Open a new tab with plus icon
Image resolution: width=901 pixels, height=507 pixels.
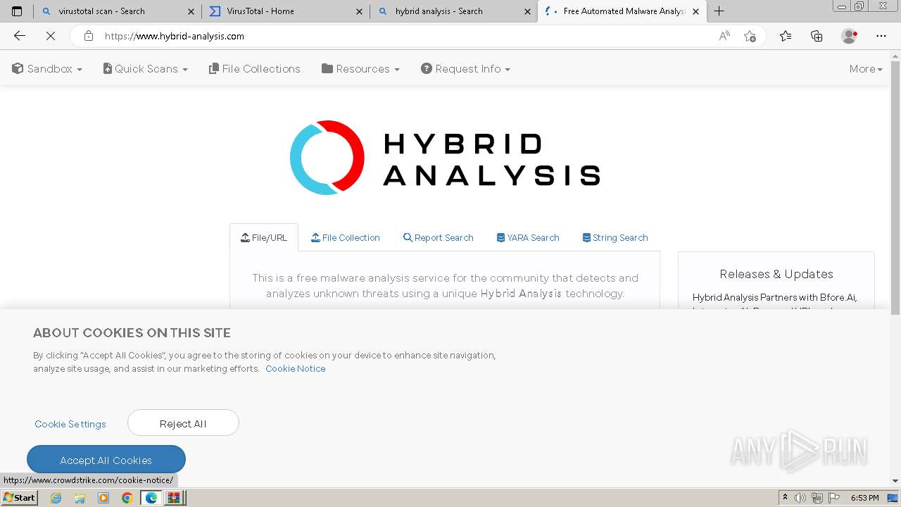(x=719, y=11)
